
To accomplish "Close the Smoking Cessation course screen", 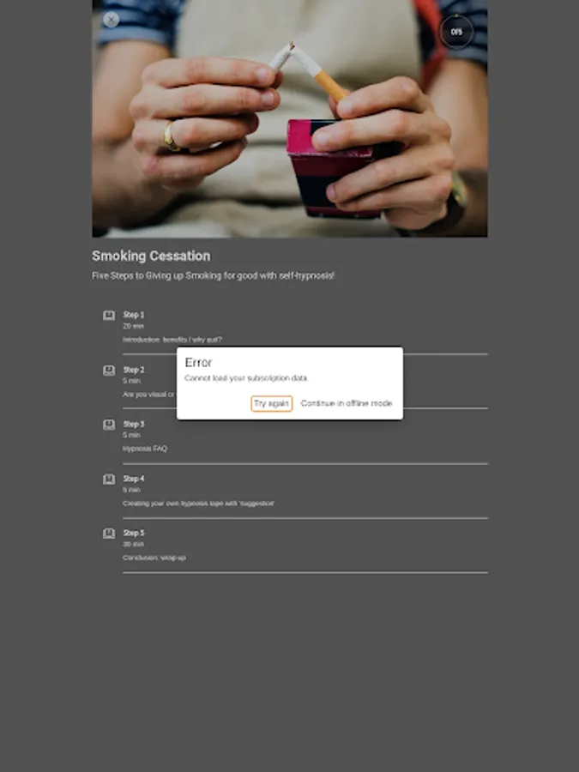I will pos(112,20).
